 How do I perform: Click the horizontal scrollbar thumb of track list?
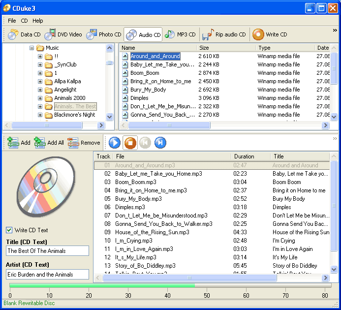pyautogui.click(x=189, y=278)
